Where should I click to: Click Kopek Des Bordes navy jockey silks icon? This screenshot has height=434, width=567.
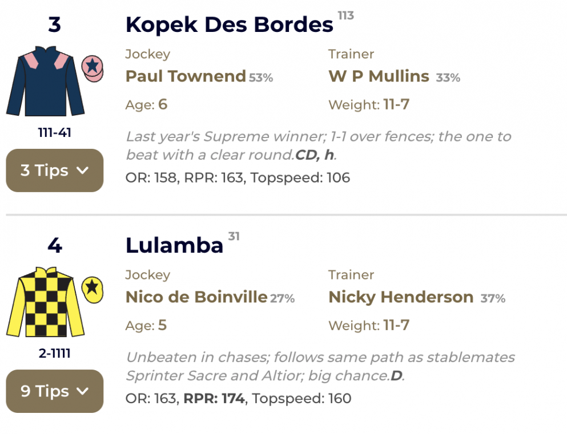pos(46,81)
